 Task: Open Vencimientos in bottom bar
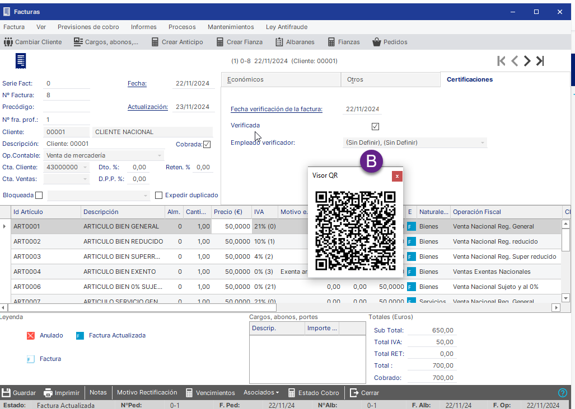click(x=210, y=393)
